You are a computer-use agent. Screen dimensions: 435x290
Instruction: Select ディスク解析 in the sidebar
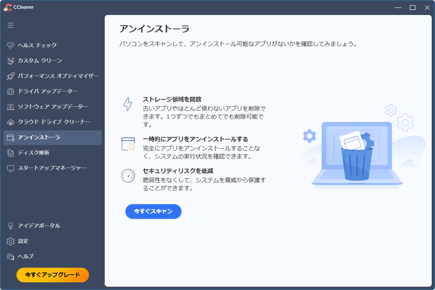[x=34, y=153]
